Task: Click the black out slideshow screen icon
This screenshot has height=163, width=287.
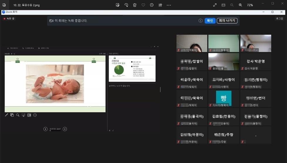Action: pos(24,115)
